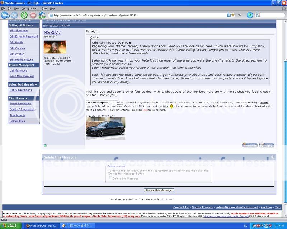Click the green online status dot of MS3077
The height and width of the screenshot is (229, 287).
[45, 146]
